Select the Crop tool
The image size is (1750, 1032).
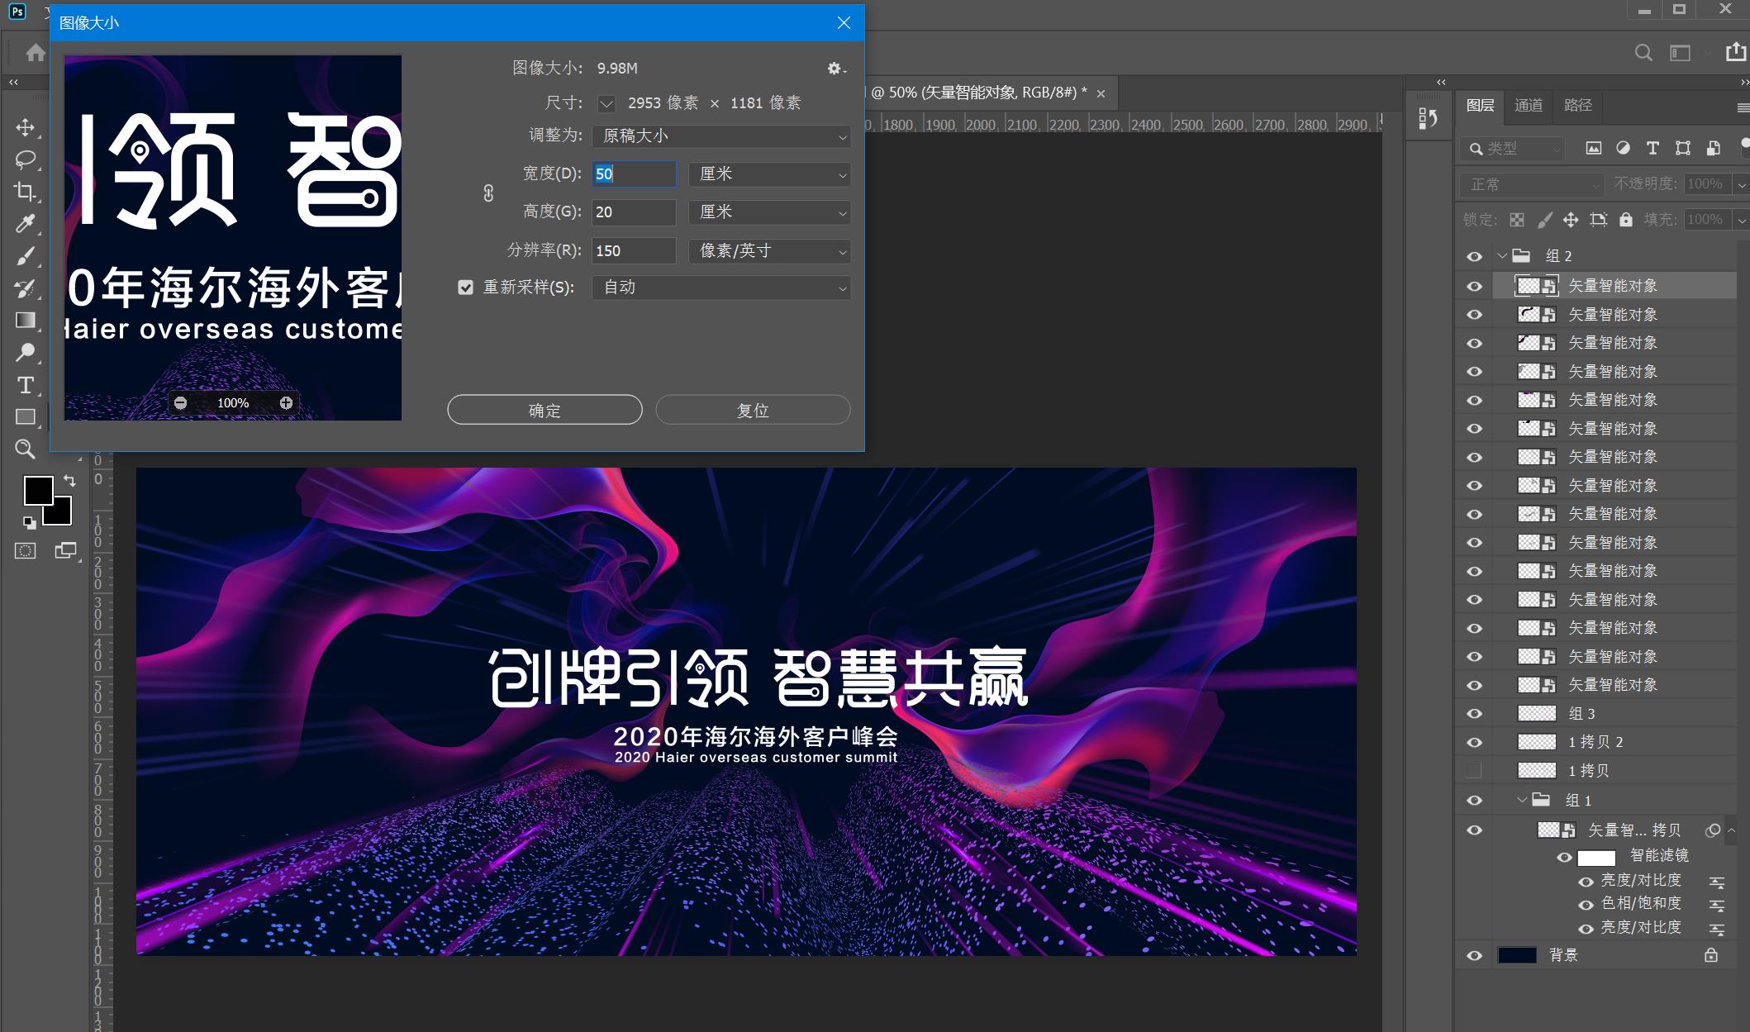(26, 191)
